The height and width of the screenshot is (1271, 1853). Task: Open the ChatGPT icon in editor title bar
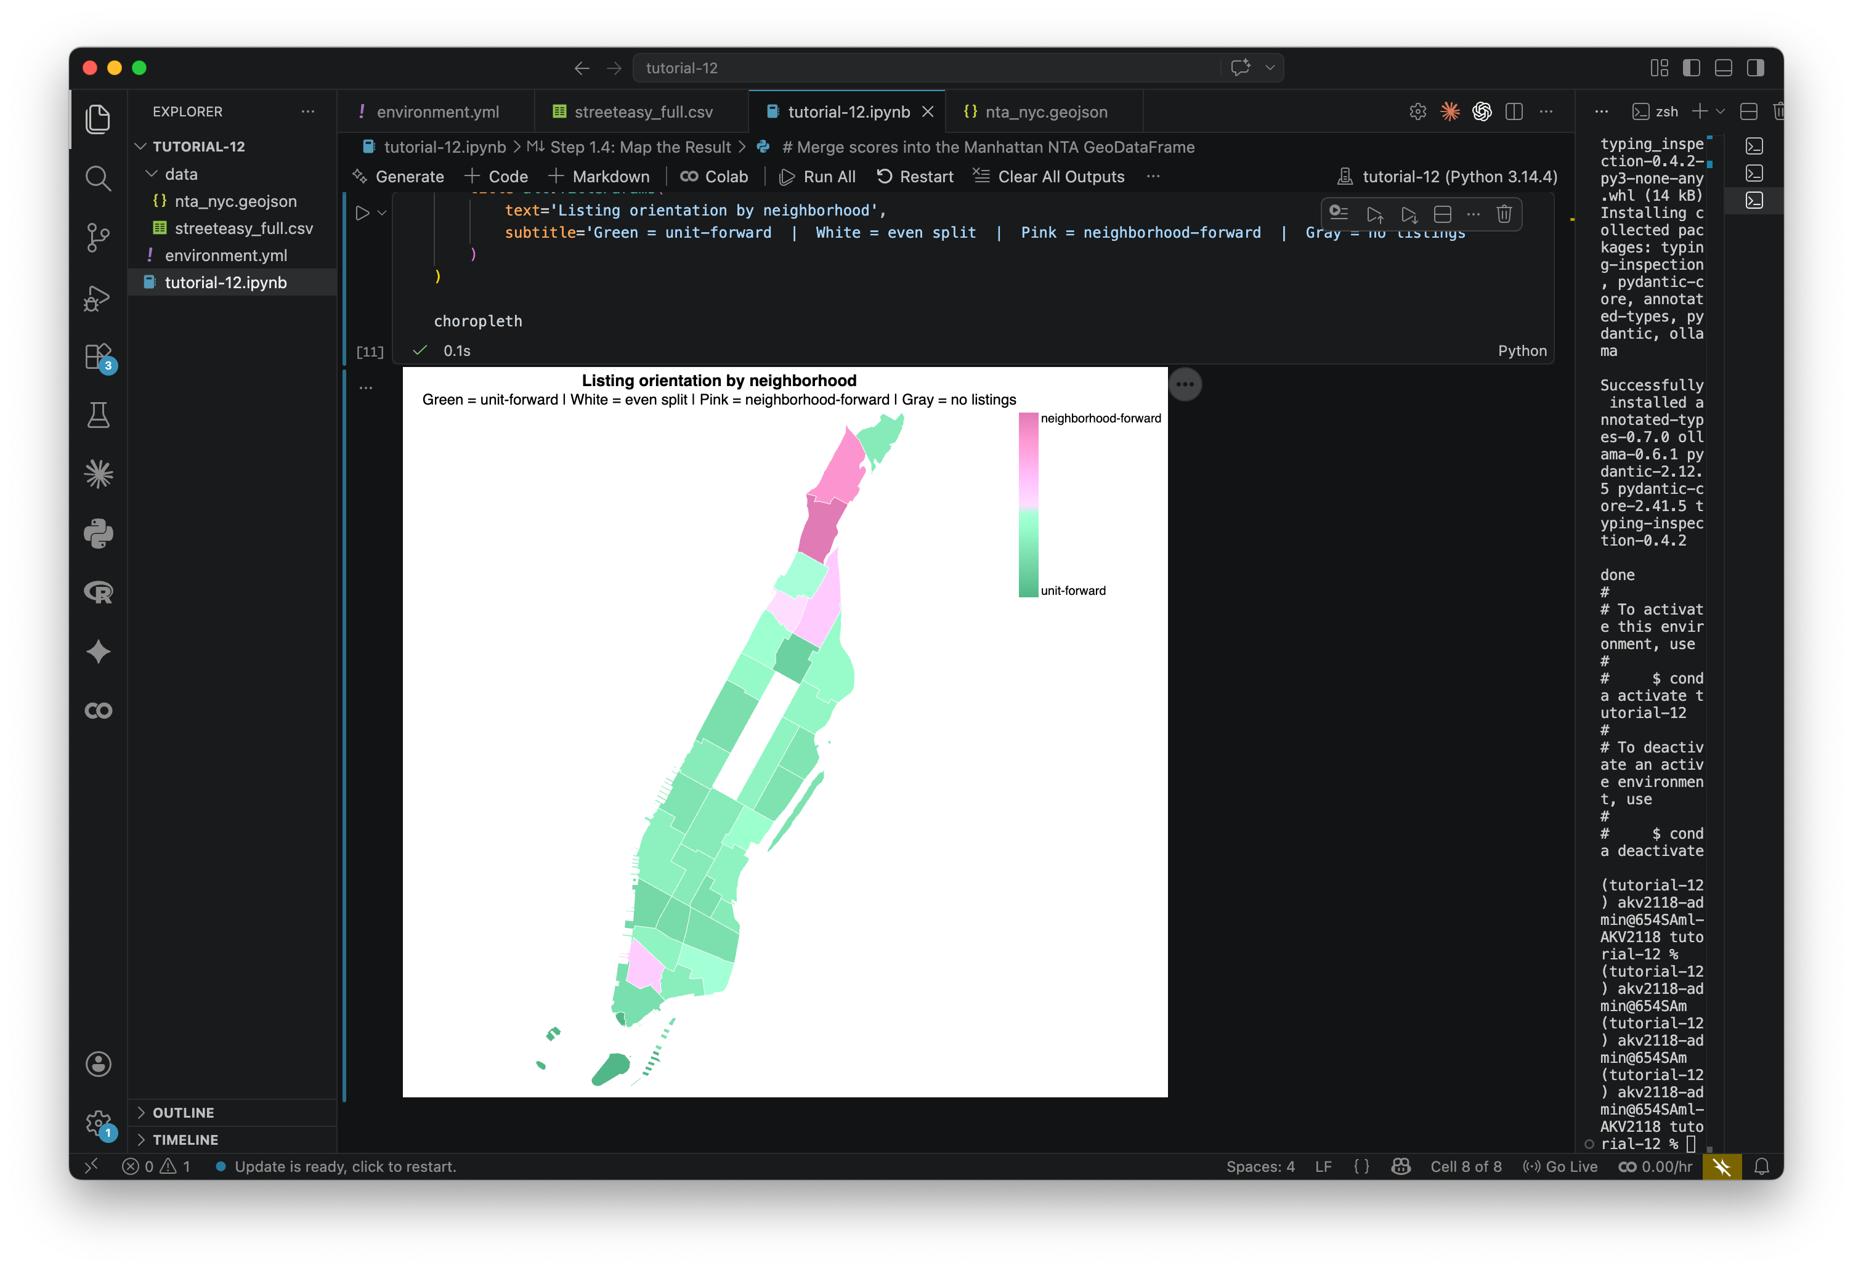[1482, 111]
